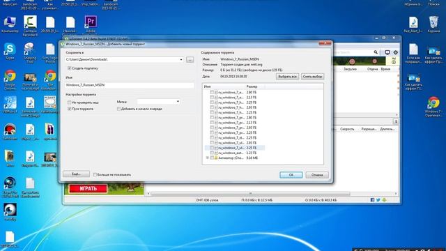446x251 pixels.
Task: Click the Длитель… column header
Action: (387, 129)
